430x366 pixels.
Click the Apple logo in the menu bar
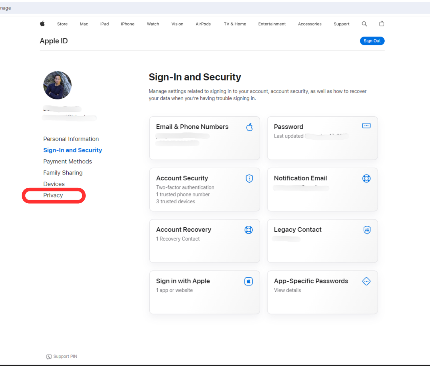click(42, 24)
